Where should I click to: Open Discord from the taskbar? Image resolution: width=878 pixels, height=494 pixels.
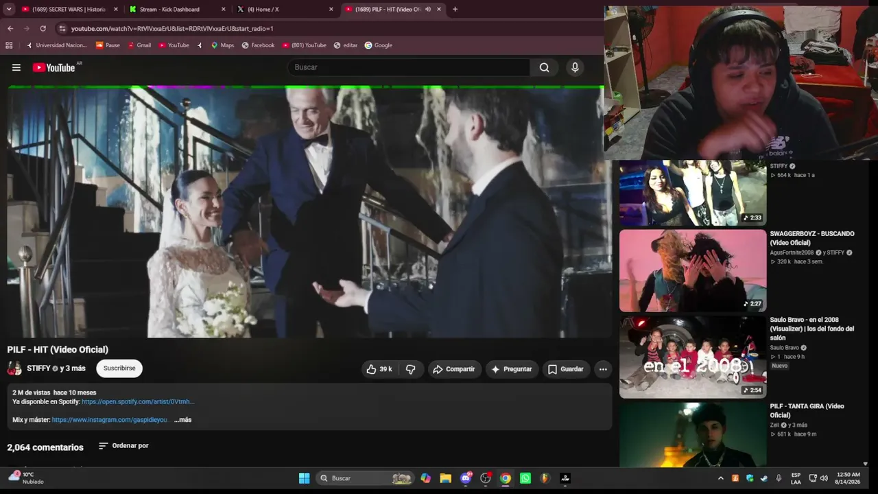point(466,478)
